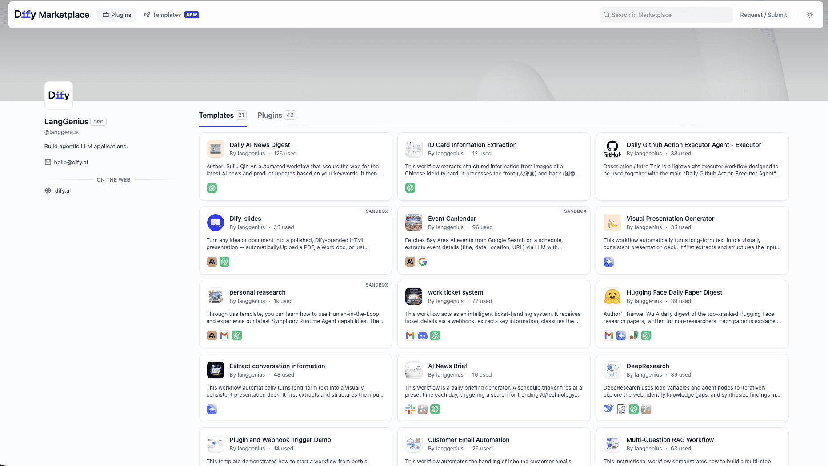Click the Google icon in Event Canlendar card
828x466 pixels.
[423, 262]
